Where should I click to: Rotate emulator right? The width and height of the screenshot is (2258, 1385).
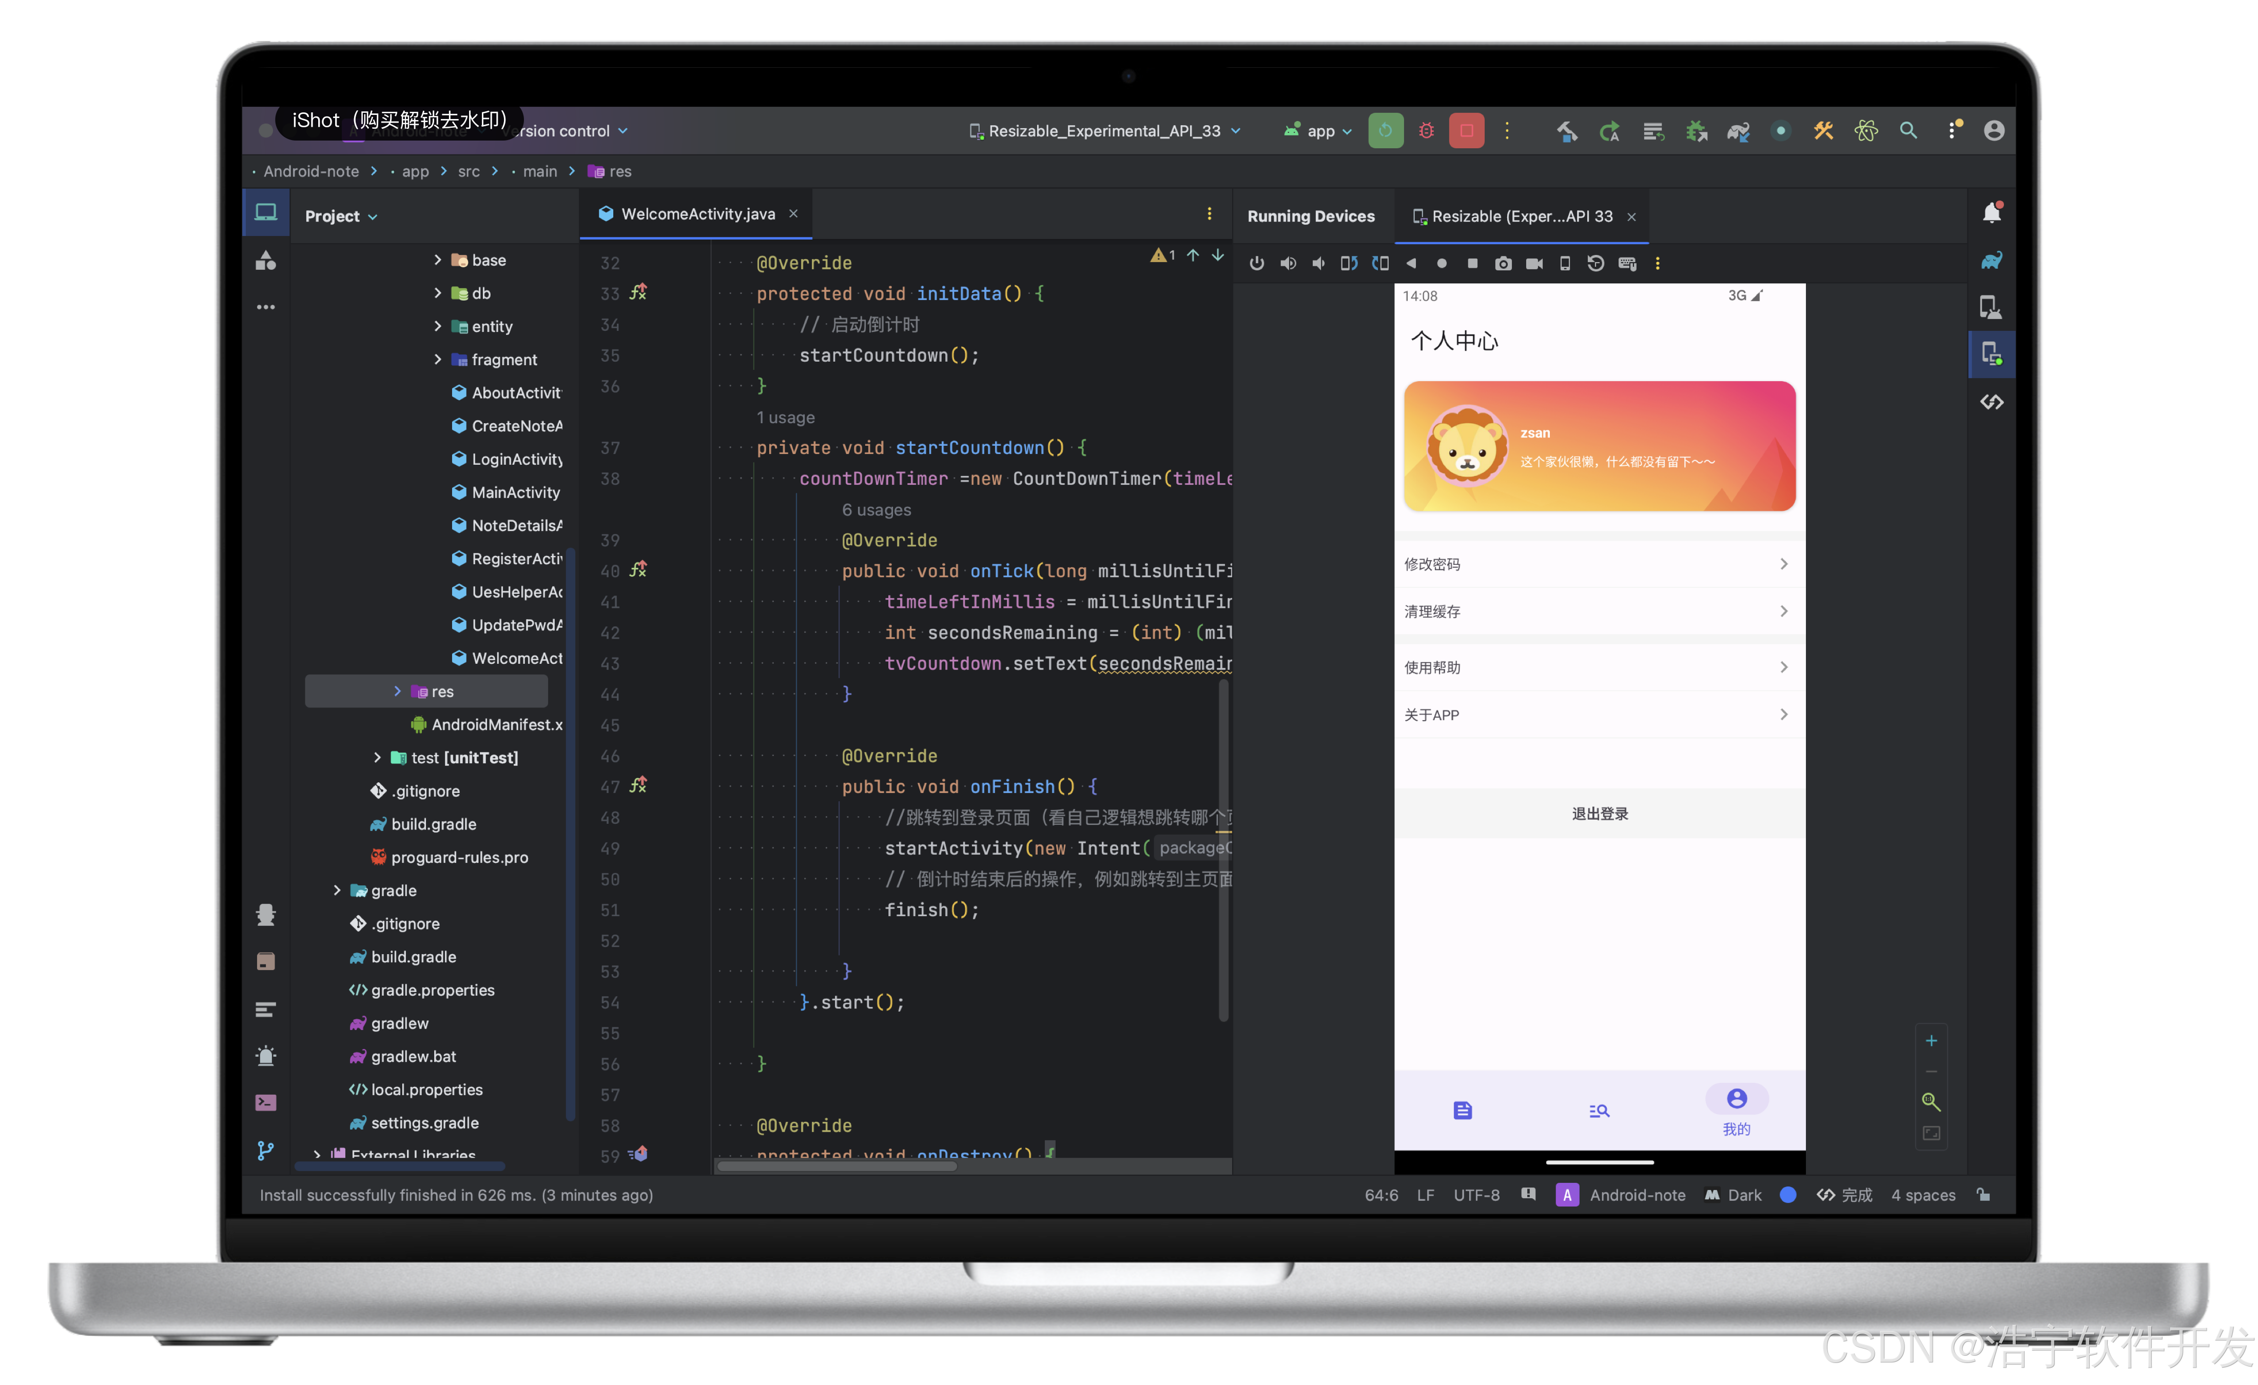tap(1380, 264)
